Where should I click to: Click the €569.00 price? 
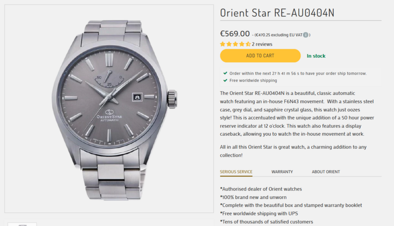click(235, 34)
